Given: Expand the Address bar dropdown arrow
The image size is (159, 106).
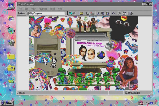Looking at the screenshot, I should (x=66, y=13).
